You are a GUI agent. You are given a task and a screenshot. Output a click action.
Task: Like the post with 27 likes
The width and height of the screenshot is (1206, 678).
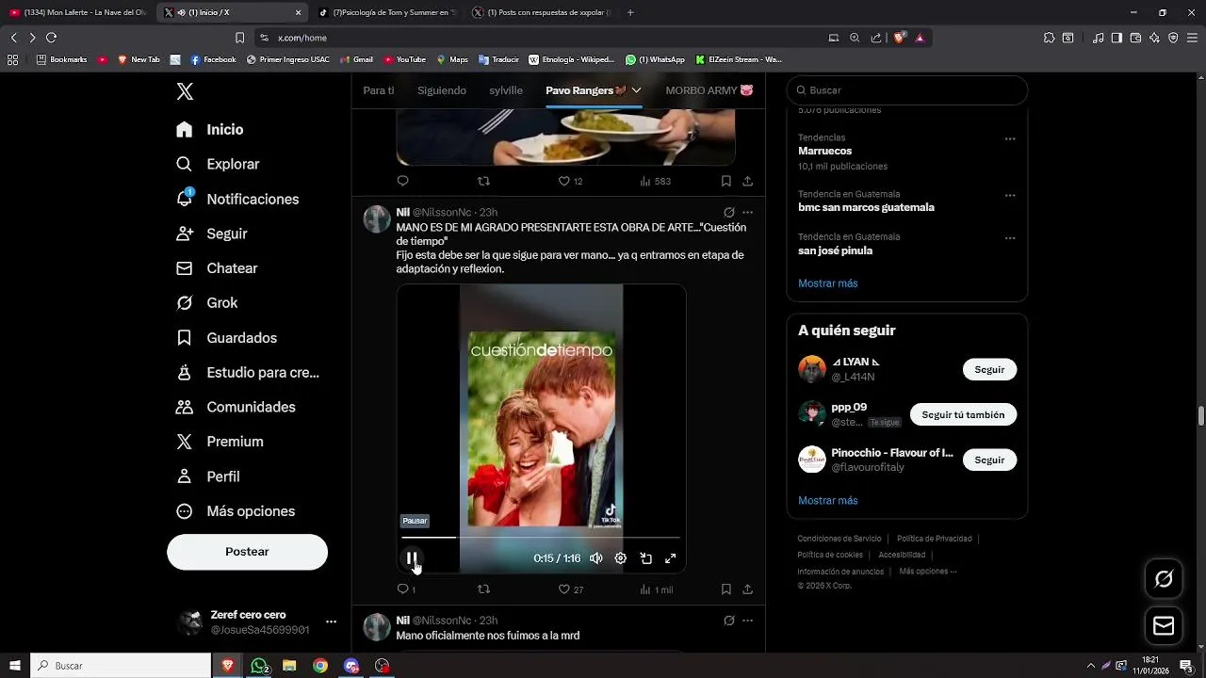coord(564,589)
